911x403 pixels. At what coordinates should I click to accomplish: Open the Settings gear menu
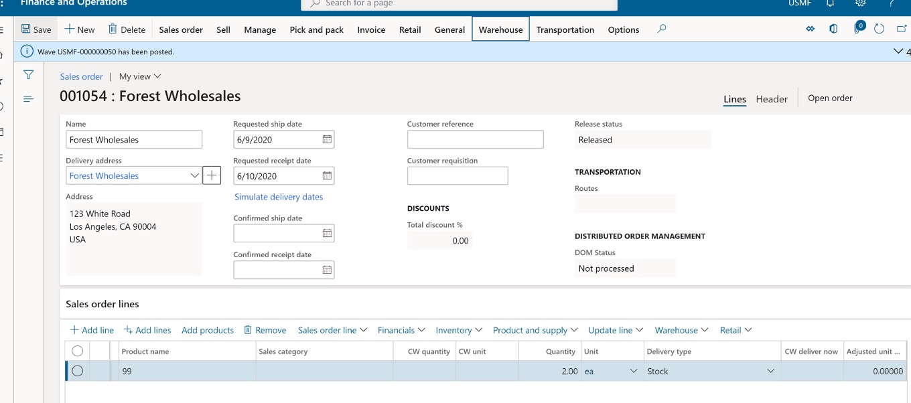(860, 4)
